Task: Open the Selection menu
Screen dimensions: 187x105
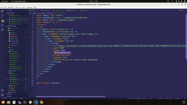Action: pyautogui.click(x=11, y=8)
